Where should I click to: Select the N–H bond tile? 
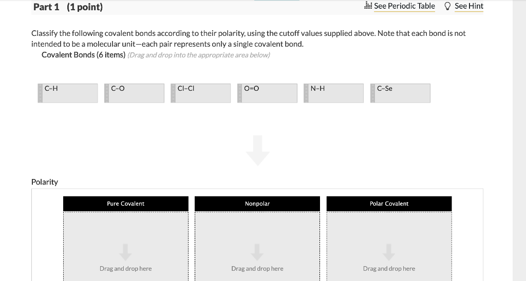click(x=334, y=93)
